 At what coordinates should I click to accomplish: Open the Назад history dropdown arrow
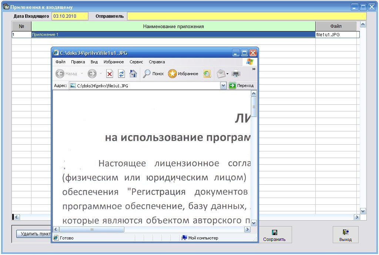[x=82, y=74]
